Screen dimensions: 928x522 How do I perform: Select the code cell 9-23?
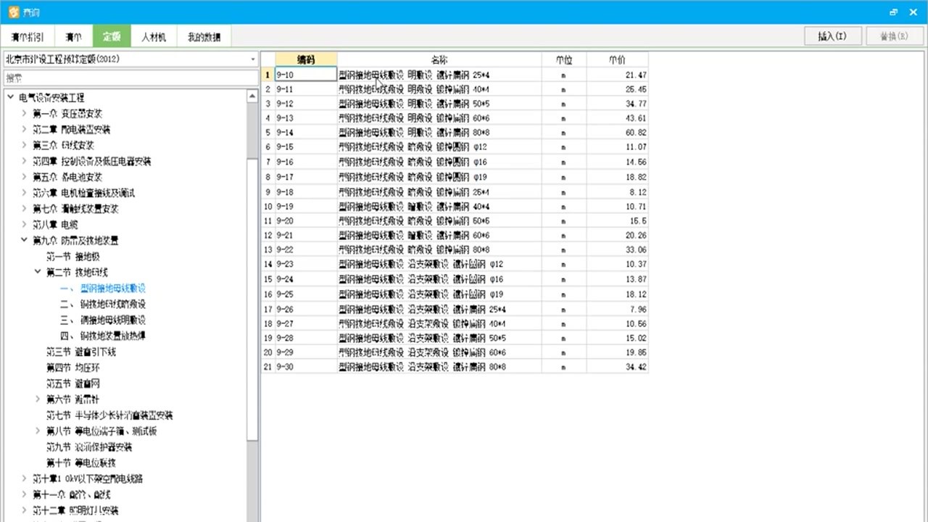coord(306,265)
